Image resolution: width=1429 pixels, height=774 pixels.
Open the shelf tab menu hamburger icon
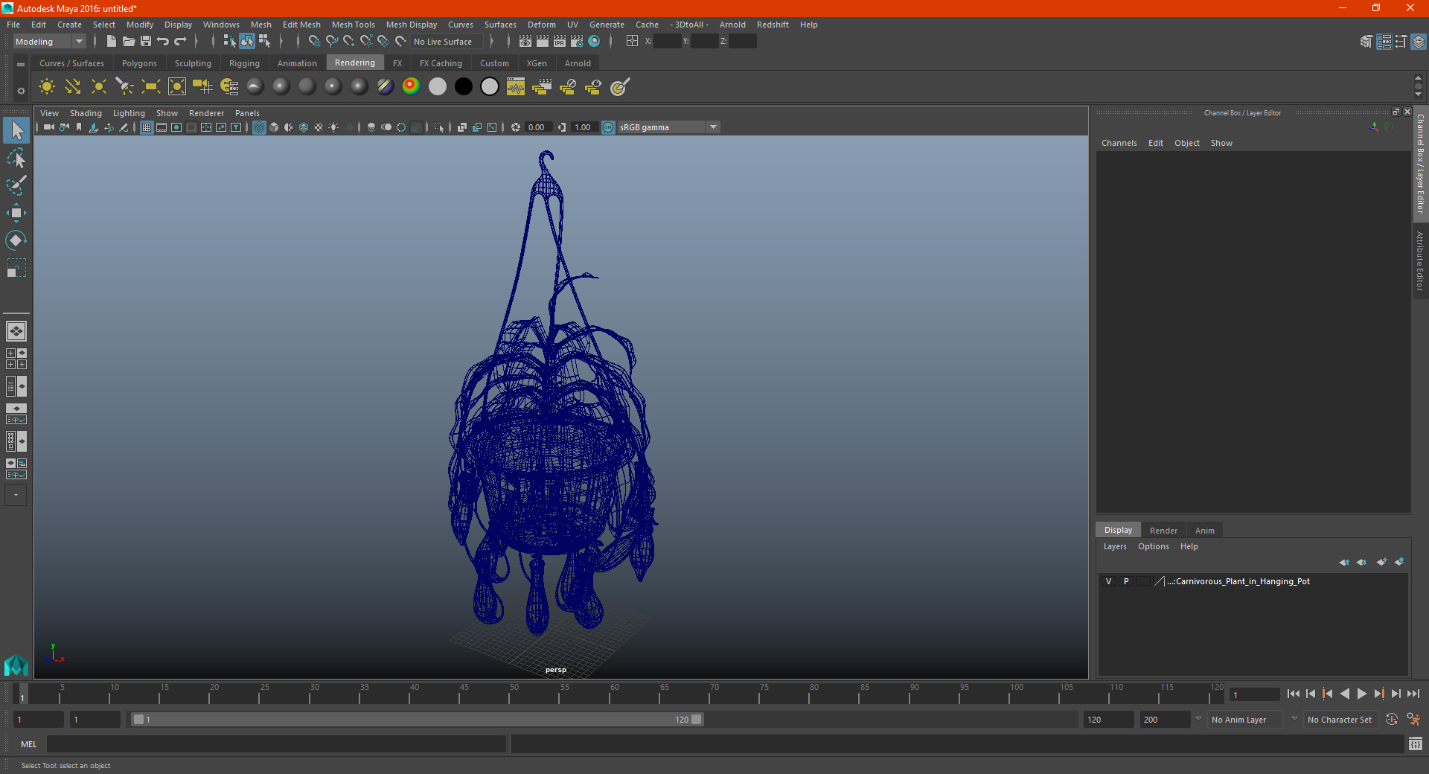point(21,65)
